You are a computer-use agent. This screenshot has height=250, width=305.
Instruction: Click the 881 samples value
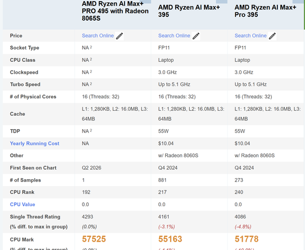pyautogui.click(x=162, y=180)
